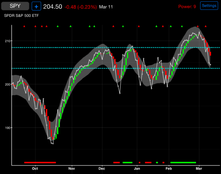Click the Nov month axis label
This screenshot has height=174, width=221.
[72, 169]
